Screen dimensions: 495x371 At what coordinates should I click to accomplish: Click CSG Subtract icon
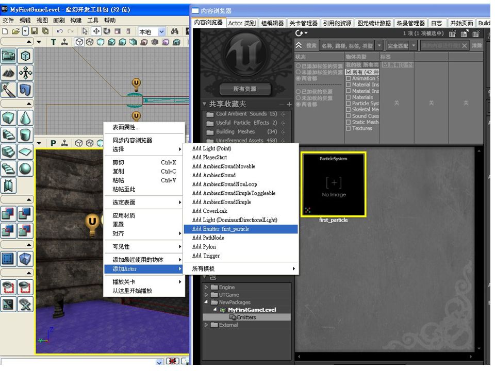pyautogui.click(x=25, y=213)
